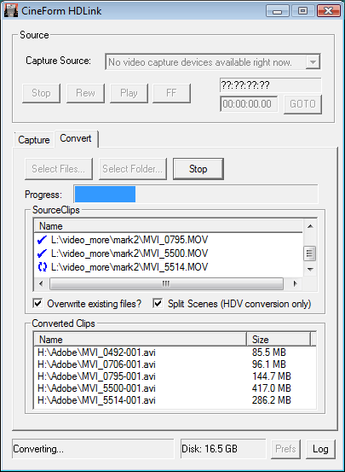Toggle Split Scenes HDV conversion checkbox
This screenshot has width=345, height=472.
click(x=158, y=303)
